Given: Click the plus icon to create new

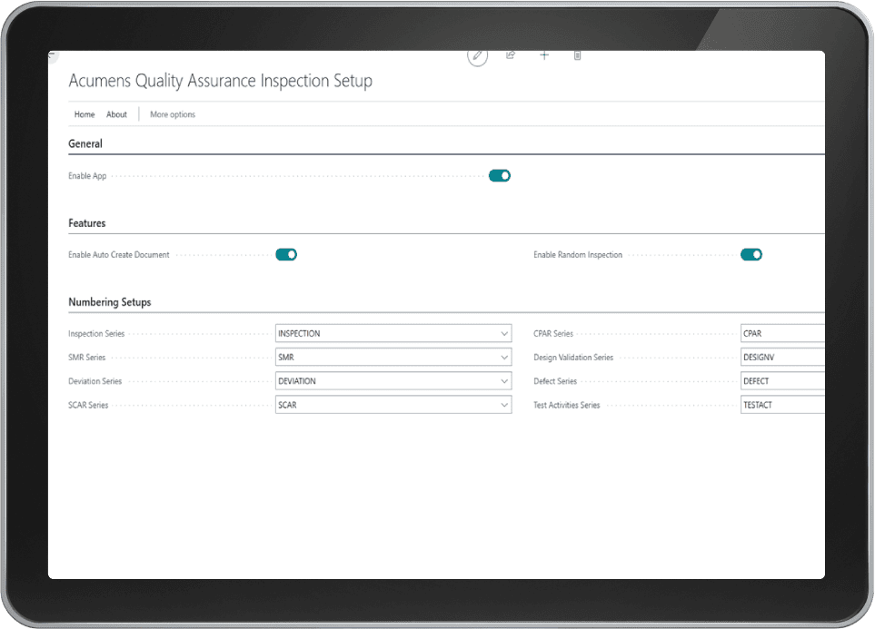Looking at the screenshot, I should (544, 54).
